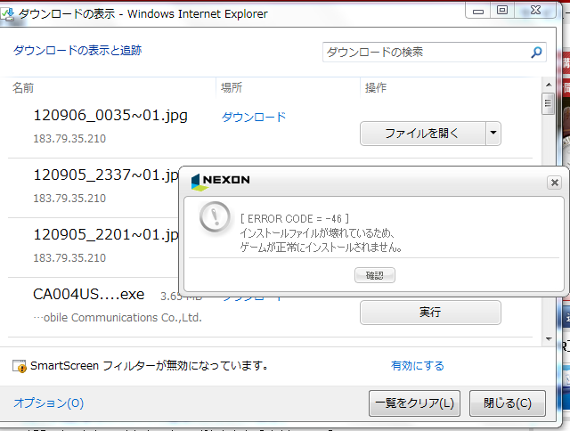Click 実行 button for CA004US exe
The width and height of the screenshot is (570, 431).
(430, 313)
